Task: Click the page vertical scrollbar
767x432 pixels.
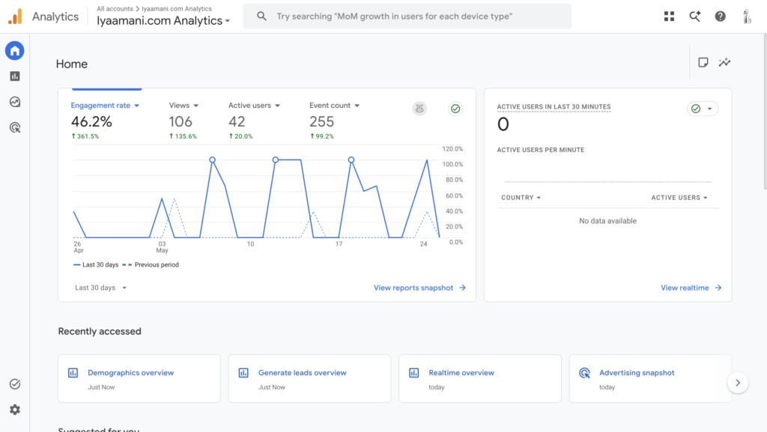Action: (x=765, y=112)
